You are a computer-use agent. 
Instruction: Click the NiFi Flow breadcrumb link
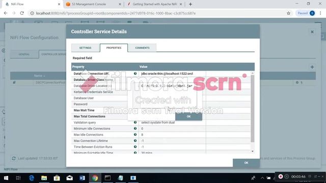tap(11, 169)
